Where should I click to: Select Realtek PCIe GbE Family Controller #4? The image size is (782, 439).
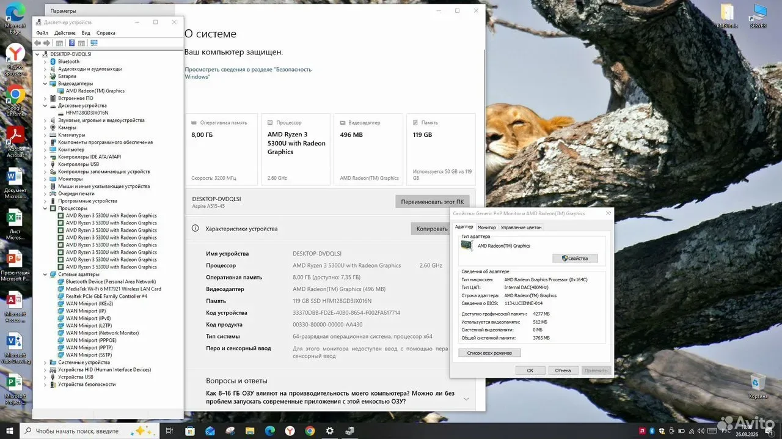pyautogui.click(x=106, y=296)
